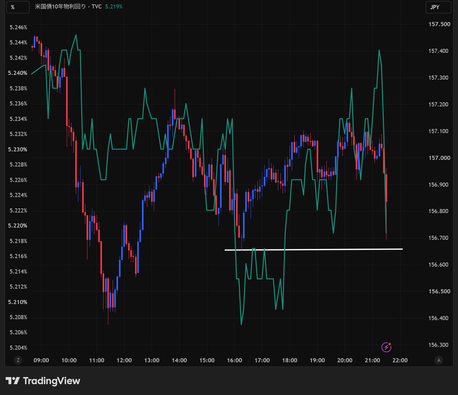
Task: Click the 13:00 time axis label
Action: pyautogui.click(x=152, y=360)
